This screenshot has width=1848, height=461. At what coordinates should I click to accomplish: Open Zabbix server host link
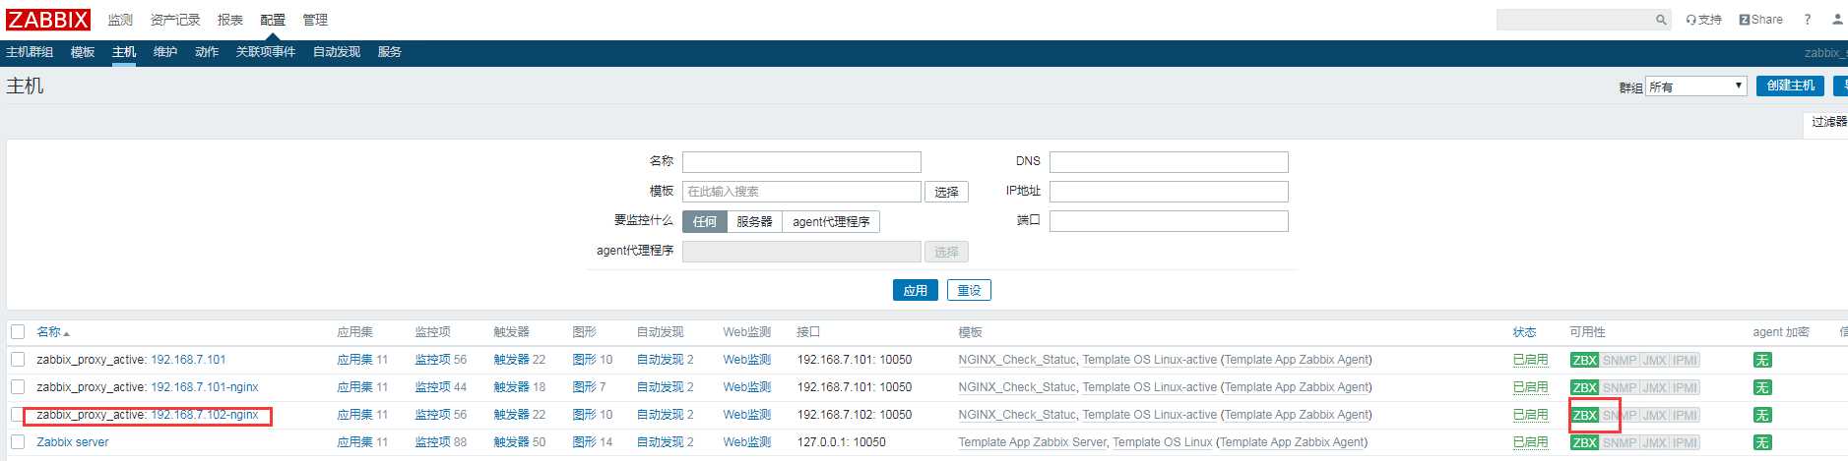point(73,442)
